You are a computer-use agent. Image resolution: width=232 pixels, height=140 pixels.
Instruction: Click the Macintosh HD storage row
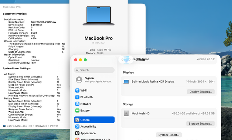click(169, 113)
